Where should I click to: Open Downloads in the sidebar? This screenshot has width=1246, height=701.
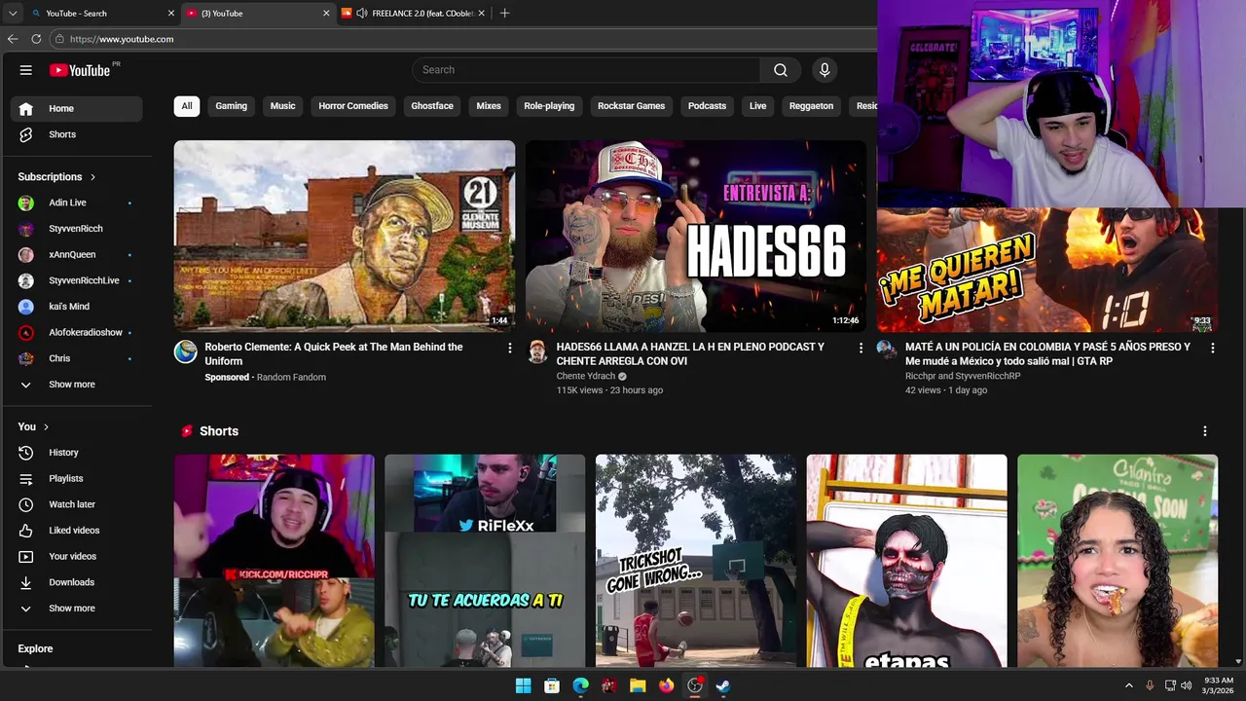click(x=77, y=582)
